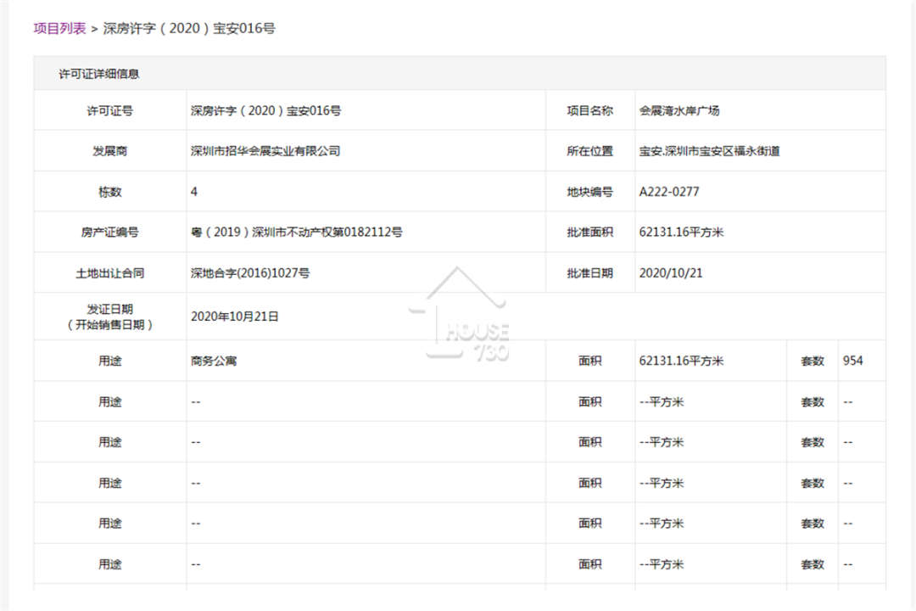This screenshot has height=611, width=916.
Task: Select unit count 954
Action: click(x=852, y=361)
